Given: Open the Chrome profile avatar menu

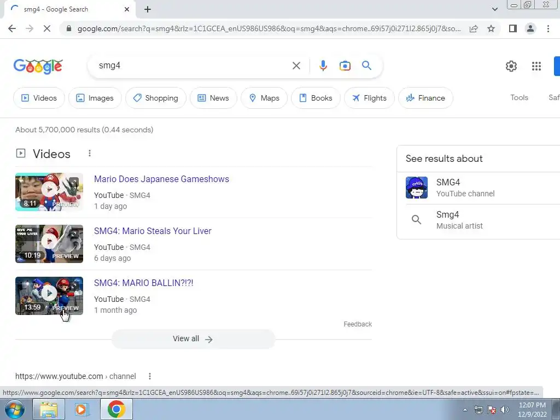Looking at the screenshot, I should click(x=530, y=28).
